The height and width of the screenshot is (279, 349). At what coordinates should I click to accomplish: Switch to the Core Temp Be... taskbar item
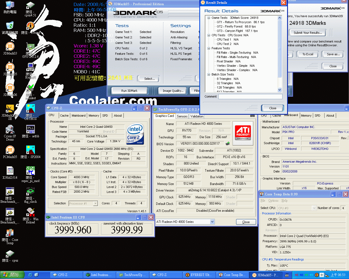click(232, 275)
